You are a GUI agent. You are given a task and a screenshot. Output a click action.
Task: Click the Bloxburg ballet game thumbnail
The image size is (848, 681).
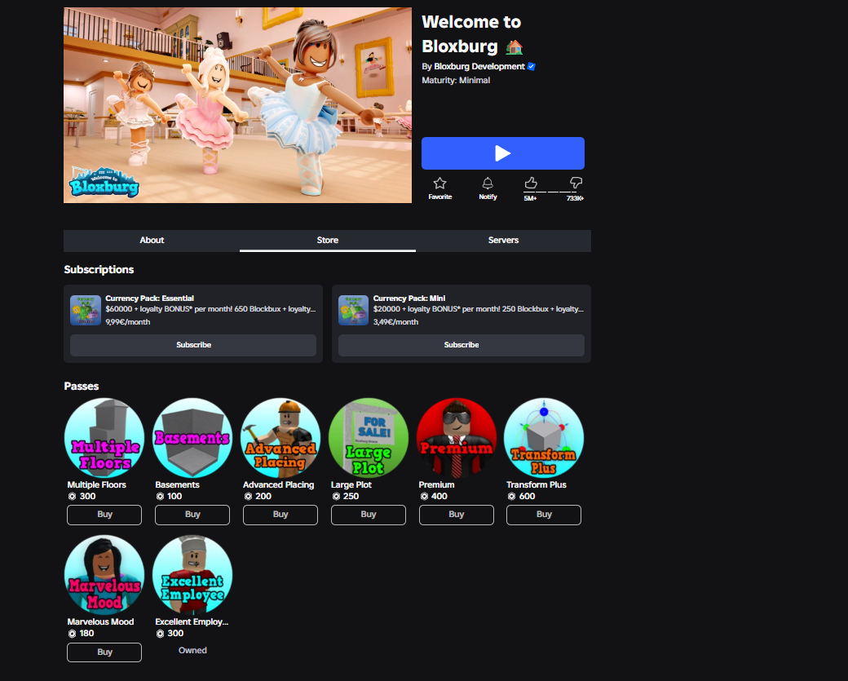coord(237,105)
